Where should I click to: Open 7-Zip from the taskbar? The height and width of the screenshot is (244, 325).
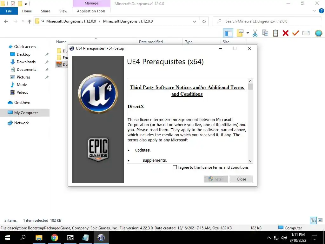tap(70, 238)
